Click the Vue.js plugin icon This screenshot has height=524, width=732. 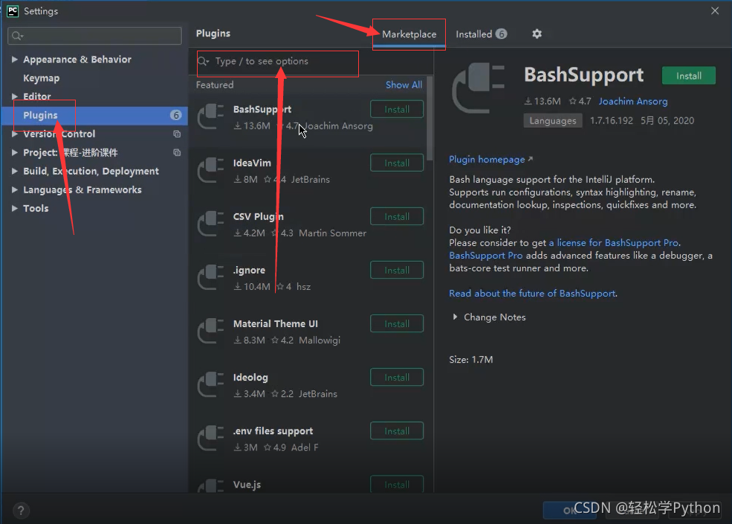pos(211,485)
